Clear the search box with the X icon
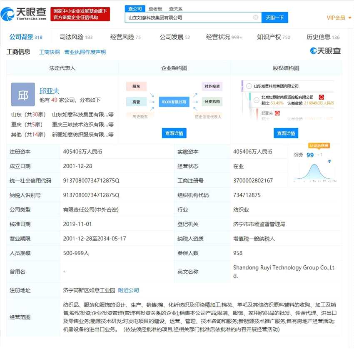The height and width of the screenshot is (349, 354). tap(256, 17)
